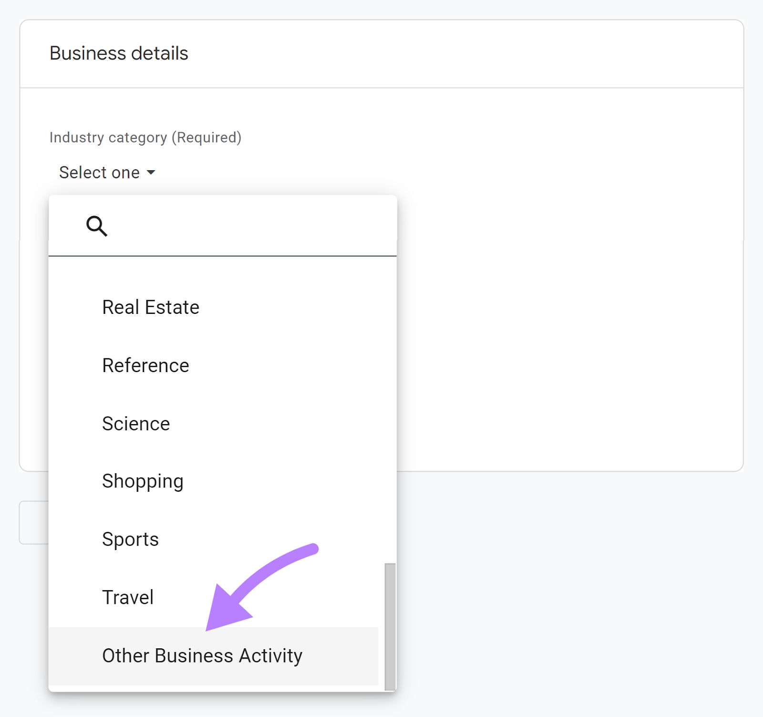763x717 pixels.
Task: Click the Industry category (Required) label
Action: 145,137
